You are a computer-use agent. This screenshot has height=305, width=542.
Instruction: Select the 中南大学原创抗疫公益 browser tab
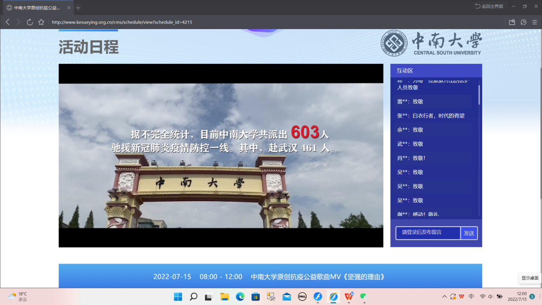point(38,8)
